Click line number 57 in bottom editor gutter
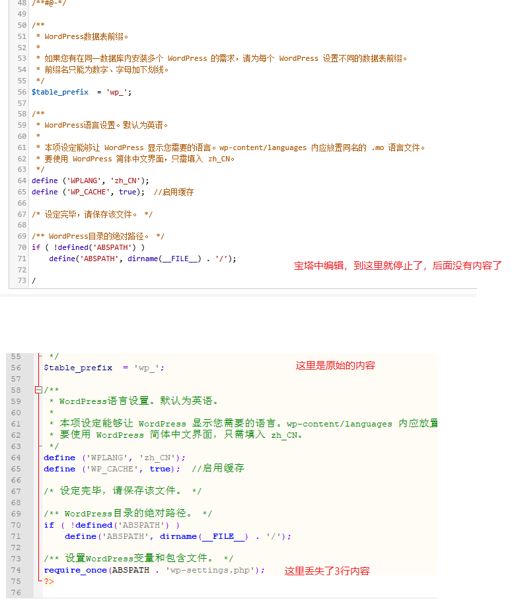 (16, 379)
